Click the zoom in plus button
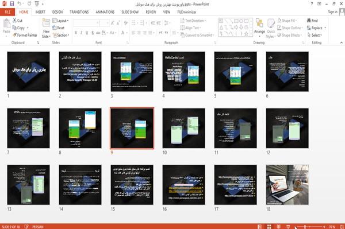Image resolution: width=345 pixels, height=229 pixels. tap(324, 227)
